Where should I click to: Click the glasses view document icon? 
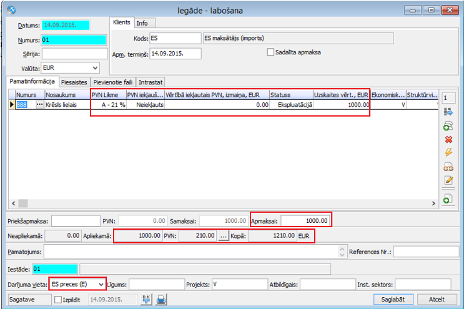(x=448, y=167)
